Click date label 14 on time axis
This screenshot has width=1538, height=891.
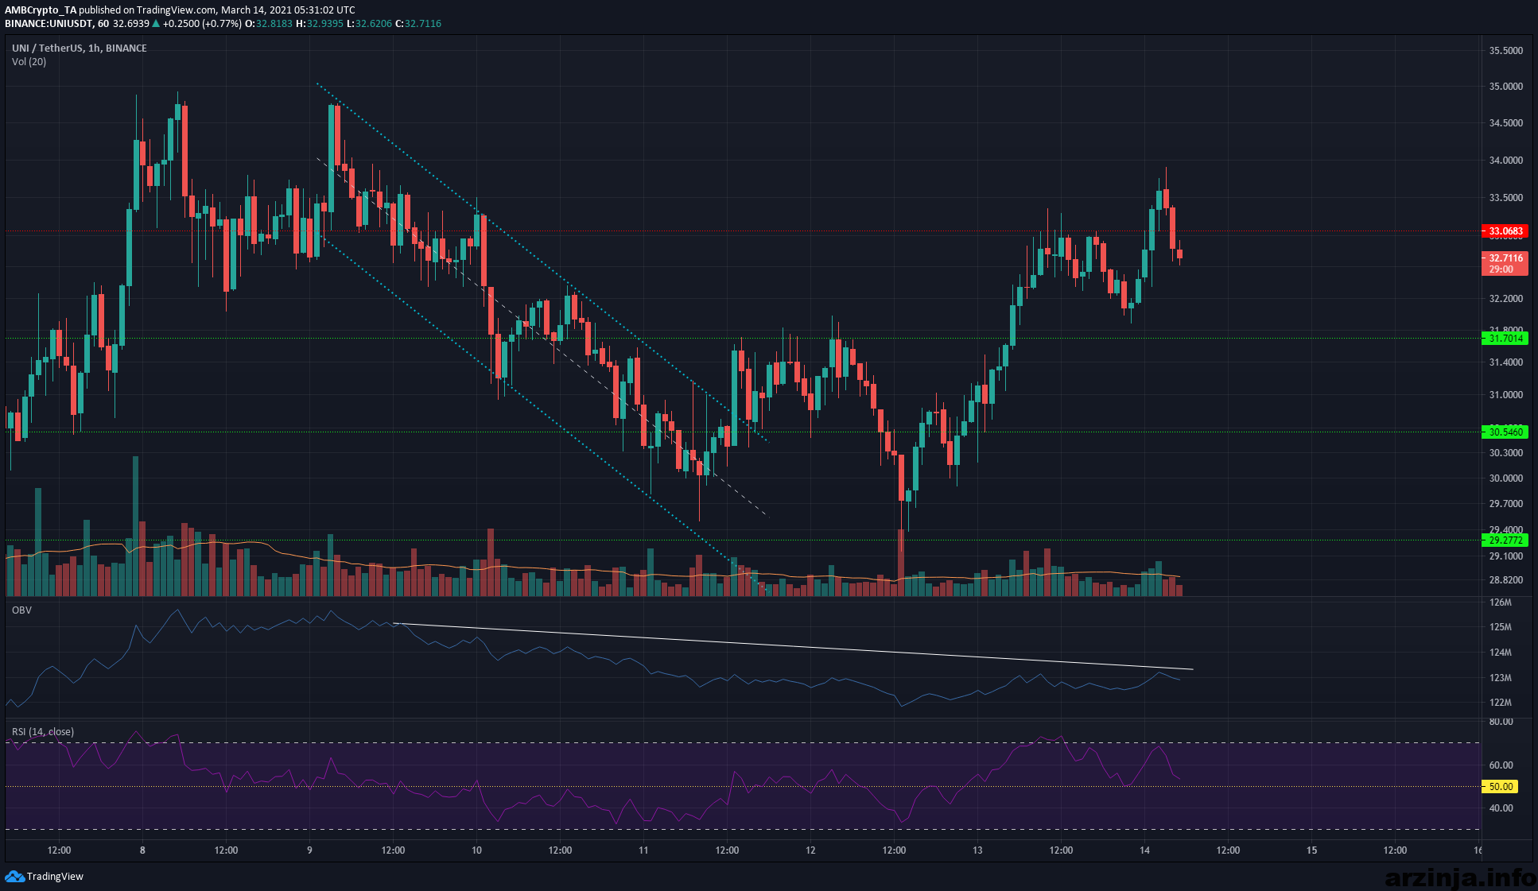coord(1144,850)
